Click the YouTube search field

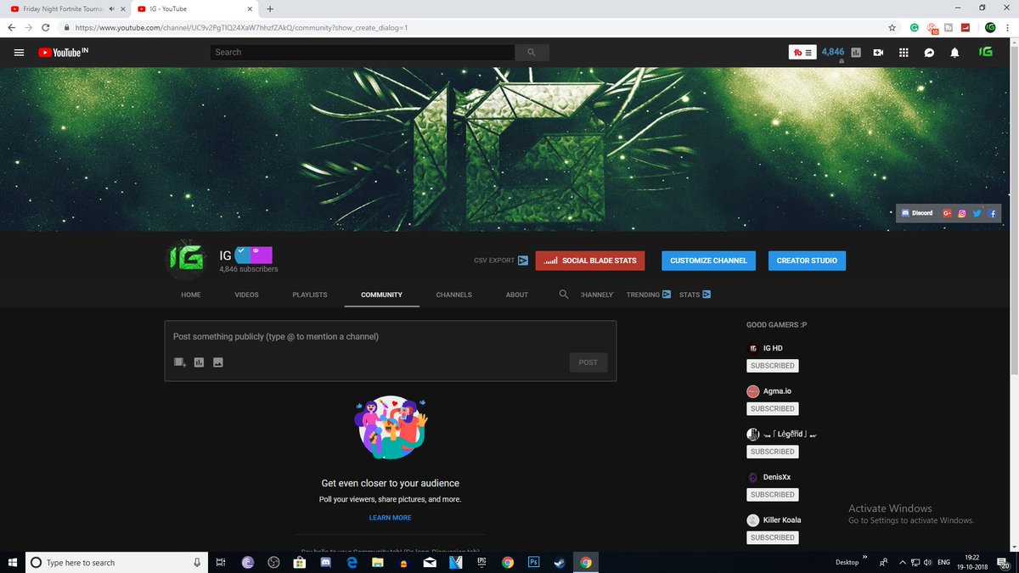pos(362,53)
